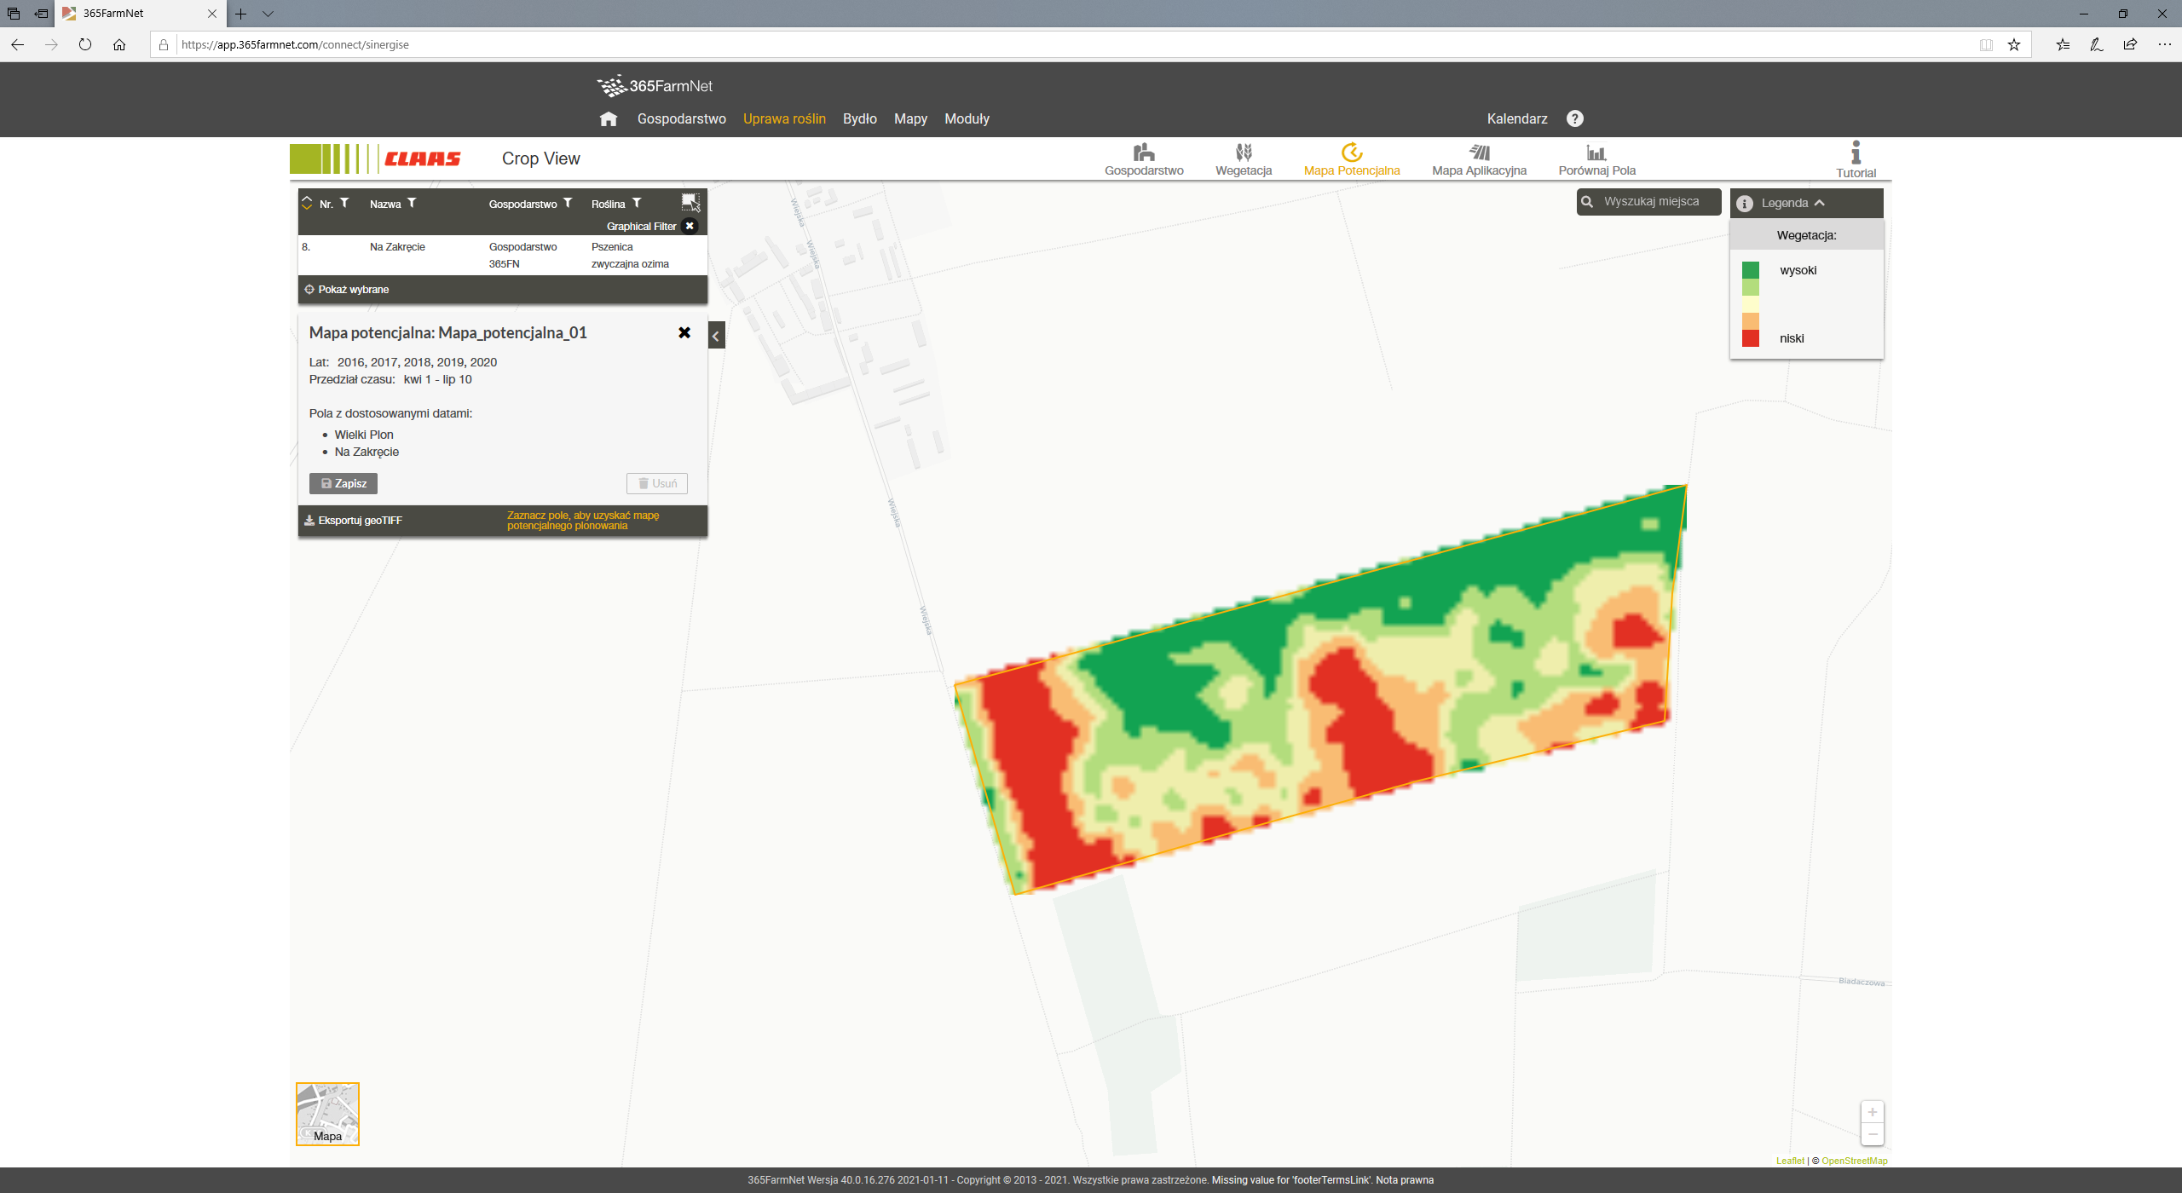2182x1193 pixels.
Task: Open the help question mark icon
Action: pos(1574,118)
